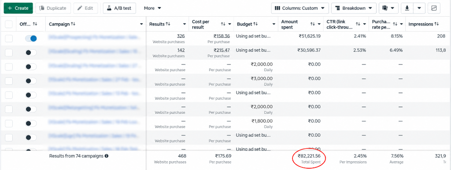Turn off the campaign with 326 results
Viewport: 451px width, 170px height.
click(x=31, y=38)
